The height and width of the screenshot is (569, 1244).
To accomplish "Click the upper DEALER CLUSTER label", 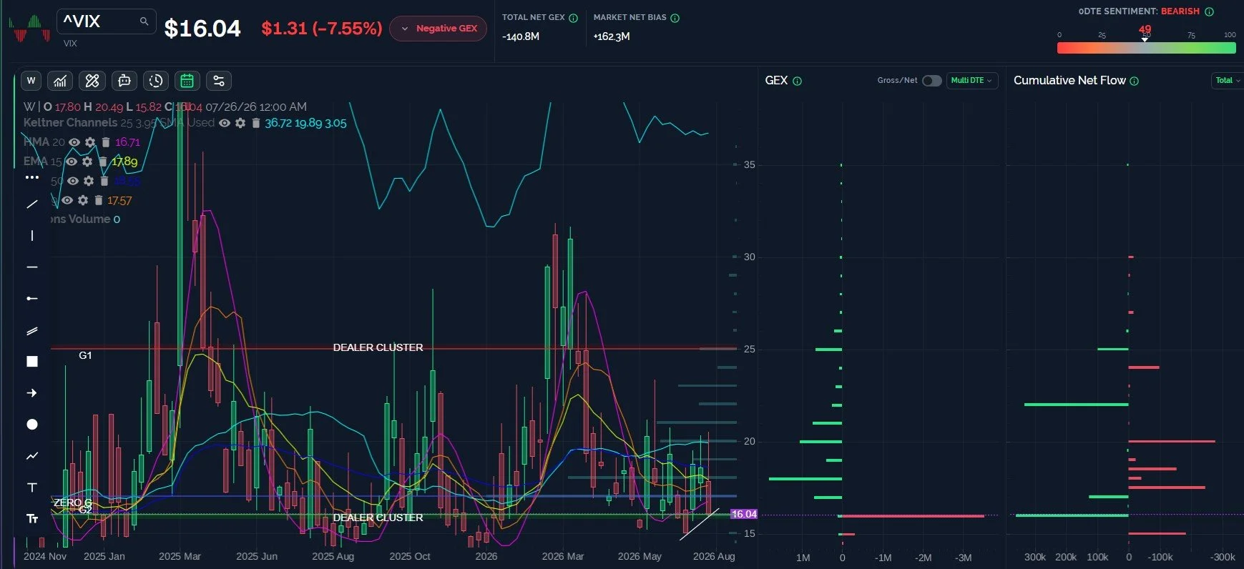I will pyautogui.click(x=378, y=347).
